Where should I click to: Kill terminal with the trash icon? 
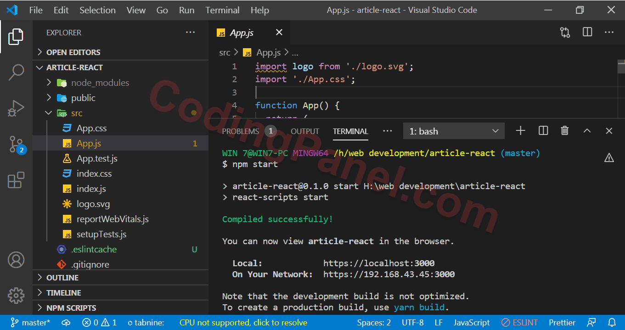(565, 131)
